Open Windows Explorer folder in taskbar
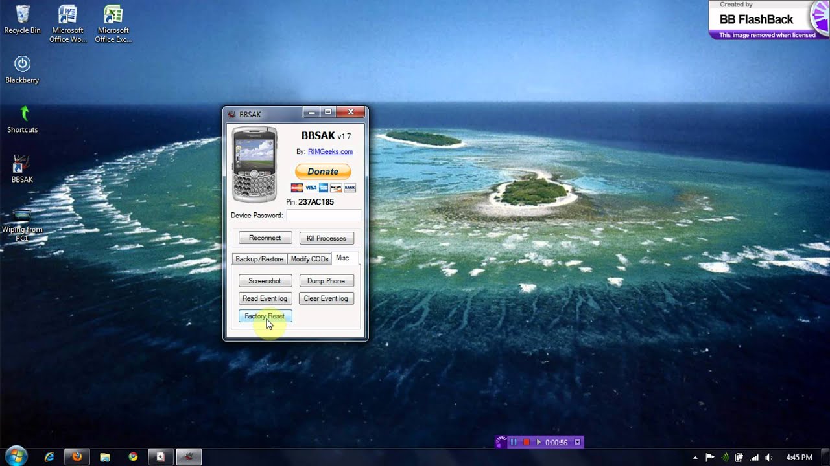This screenshot has width=830, height=466. 105,457
